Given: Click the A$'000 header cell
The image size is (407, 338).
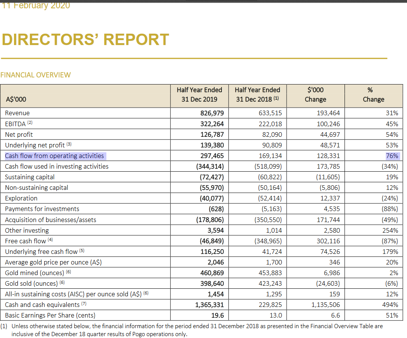Looking at the screenshot, I should pos(16,99).
